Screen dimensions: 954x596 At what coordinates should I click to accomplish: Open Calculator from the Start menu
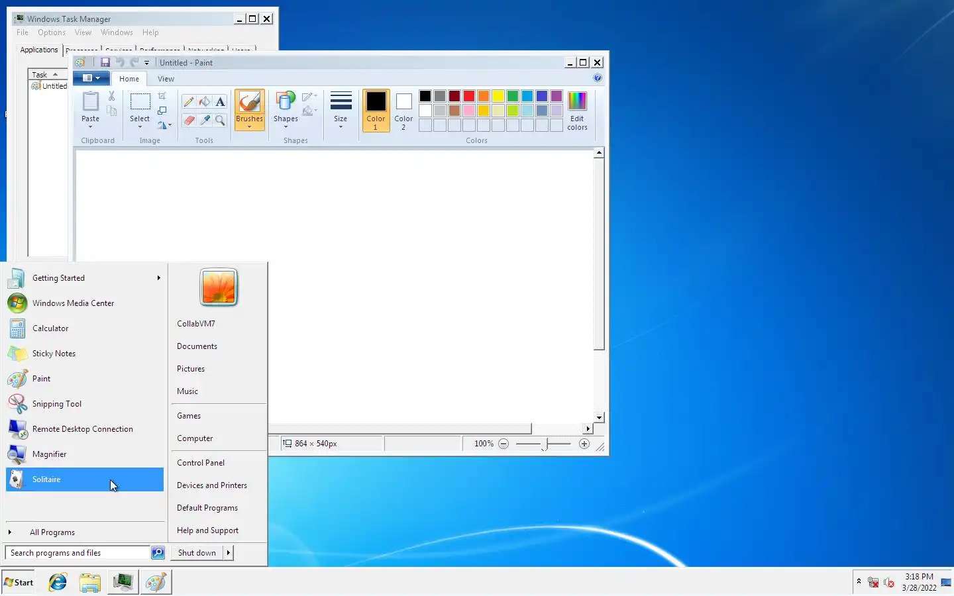tap(85, 328)
